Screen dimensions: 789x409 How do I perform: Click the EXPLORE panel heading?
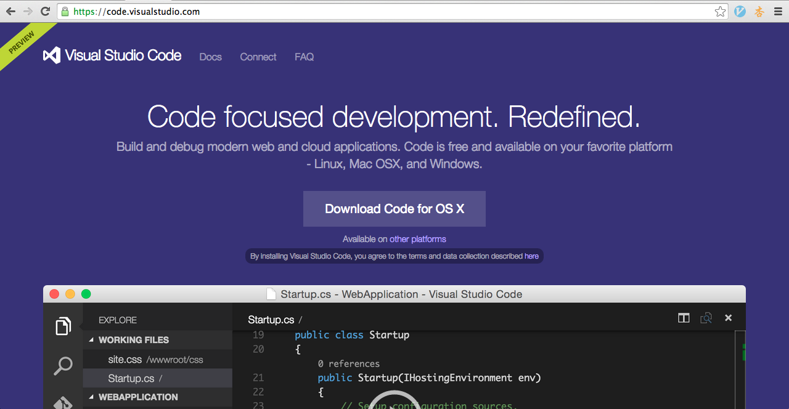pos(118,320)
